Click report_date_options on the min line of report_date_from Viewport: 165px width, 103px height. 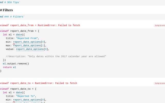tap(27, 42)
